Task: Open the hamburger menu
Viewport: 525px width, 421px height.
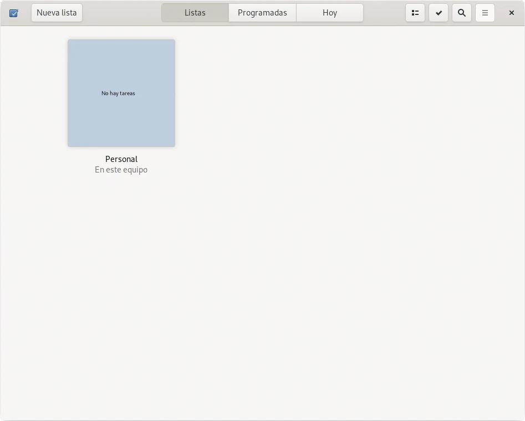Action: coord(485,13)
